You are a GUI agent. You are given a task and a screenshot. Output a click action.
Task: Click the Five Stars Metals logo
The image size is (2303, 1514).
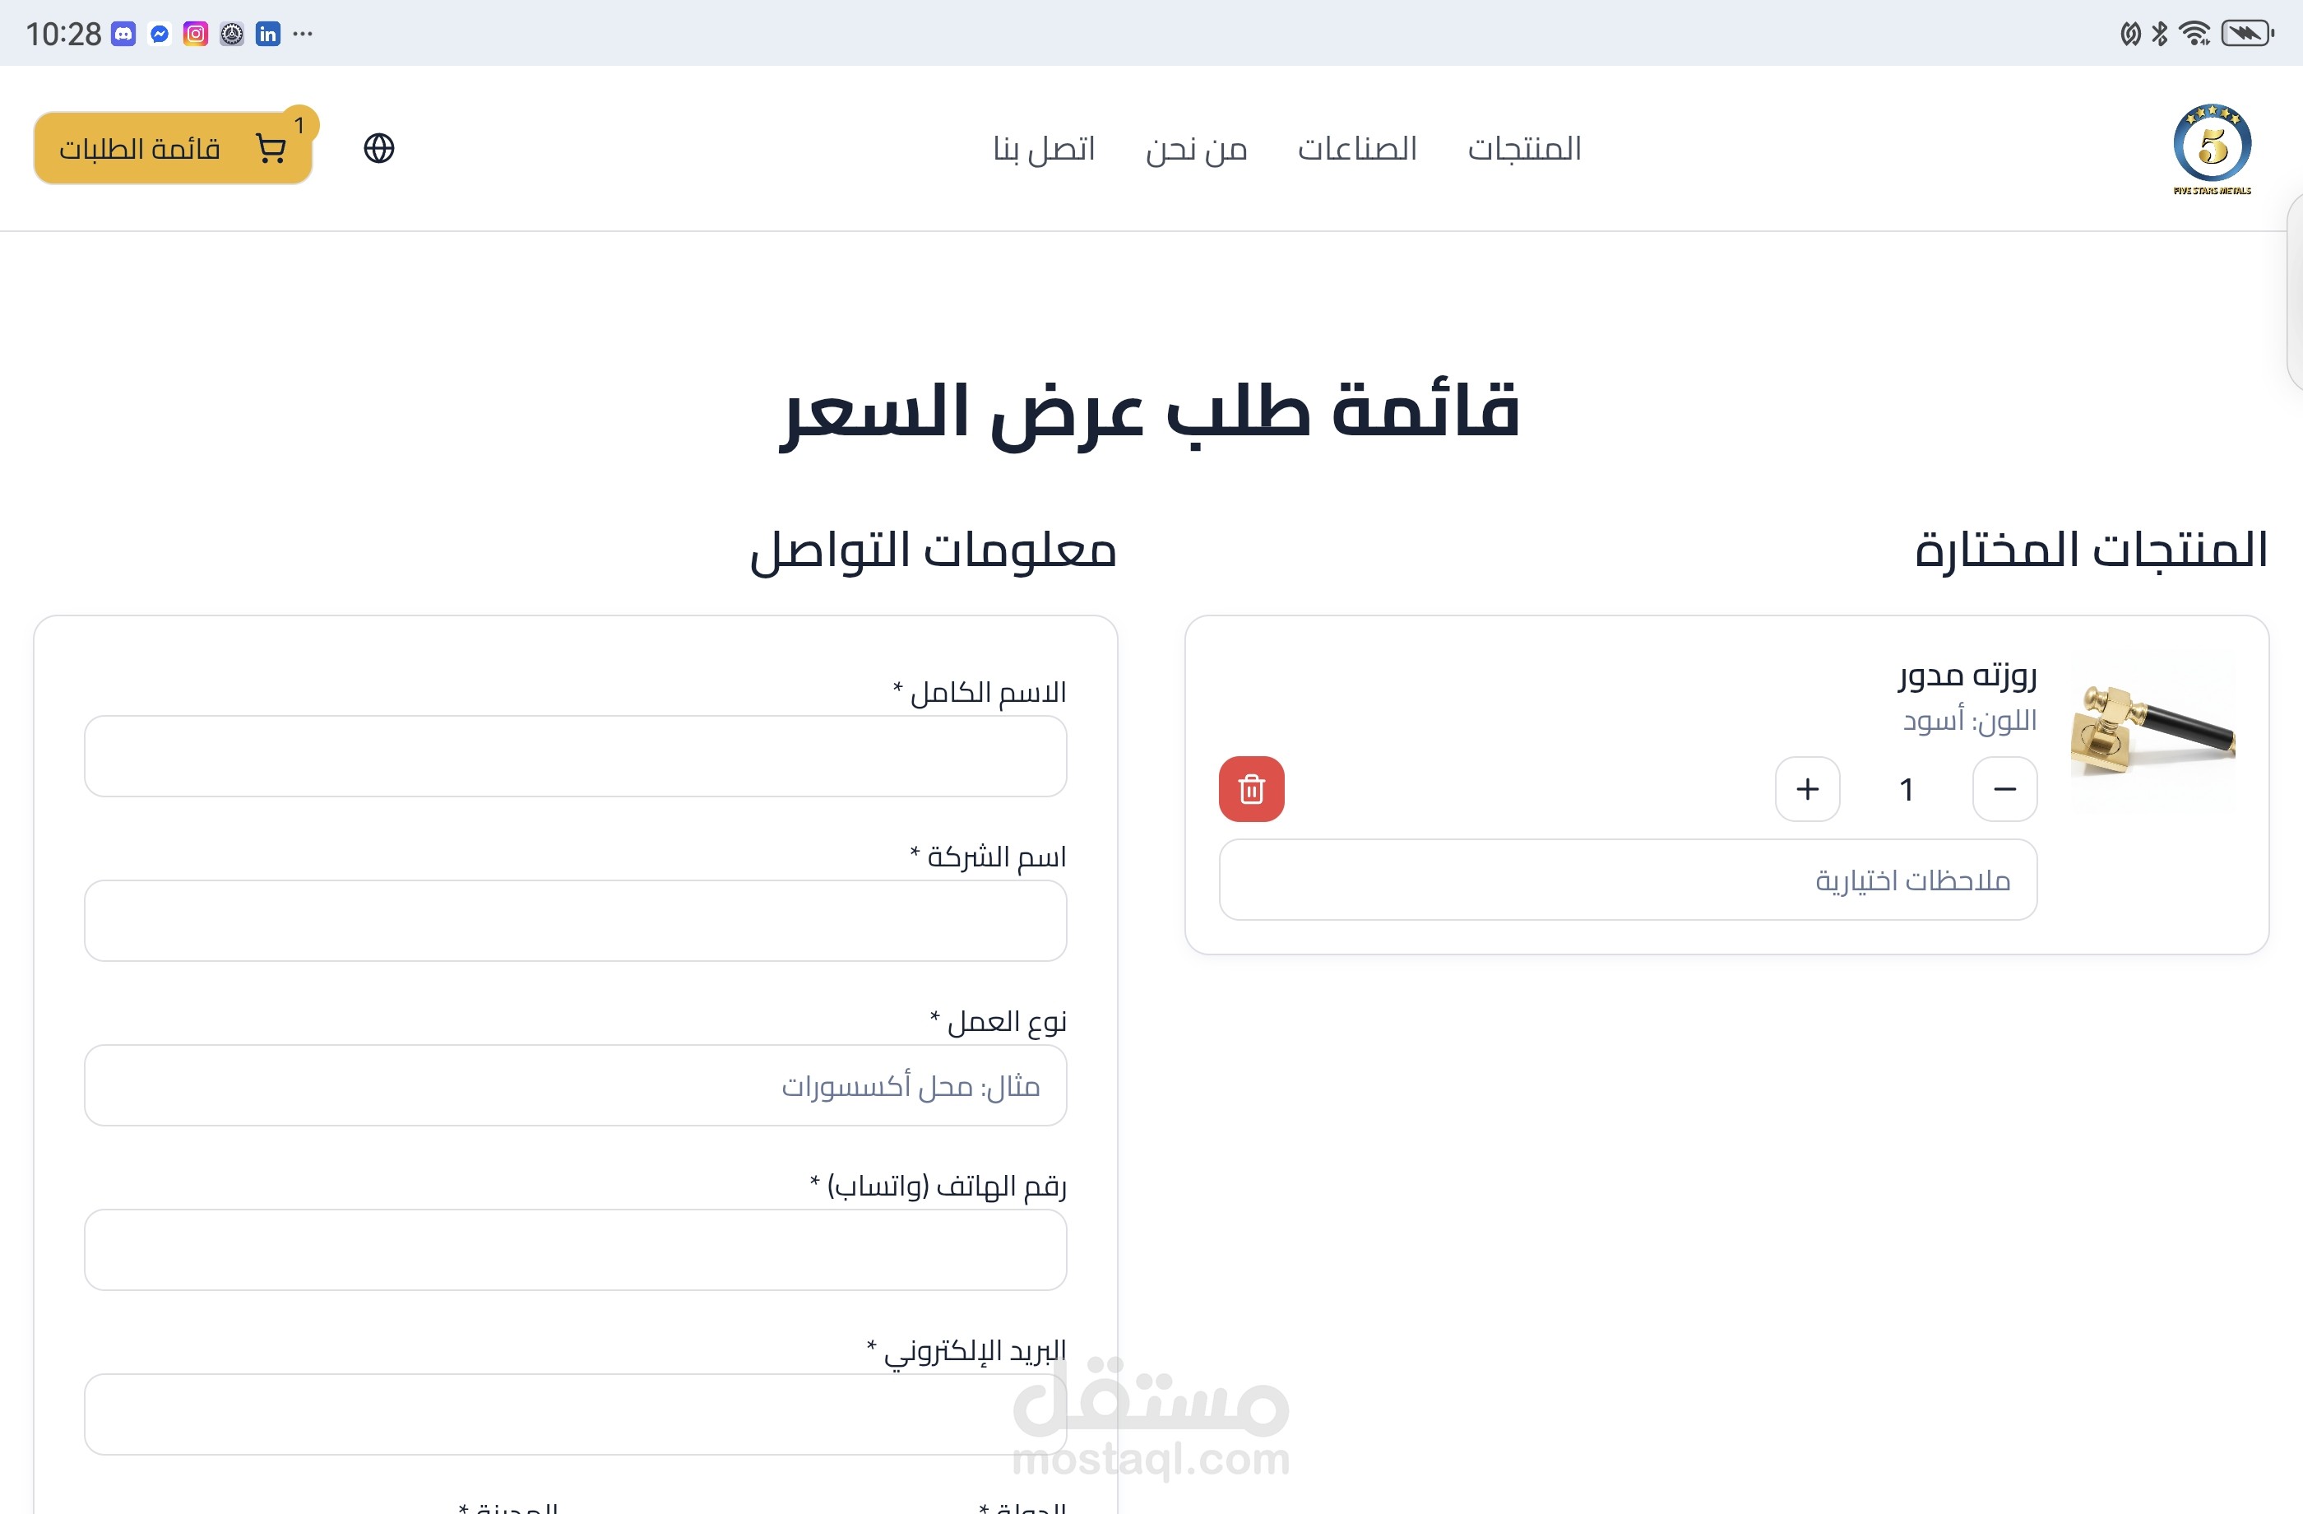click(x=2211, y=148)
